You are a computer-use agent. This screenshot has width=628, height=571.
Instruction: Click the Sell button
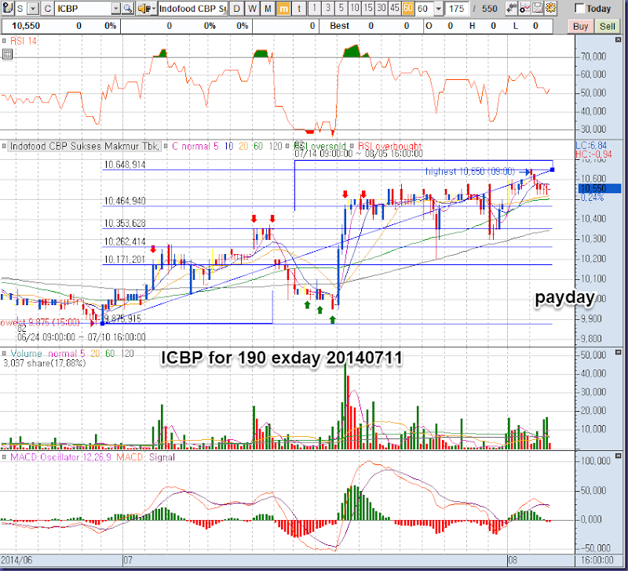click(607, 27)
